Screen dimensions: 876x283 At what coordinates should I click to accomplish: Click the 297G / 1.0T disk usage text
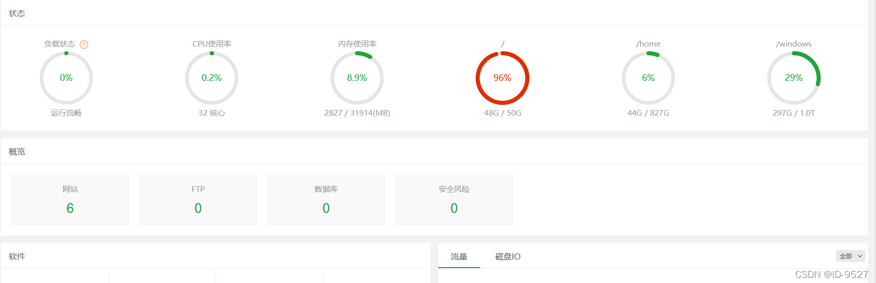pos(794,113)
